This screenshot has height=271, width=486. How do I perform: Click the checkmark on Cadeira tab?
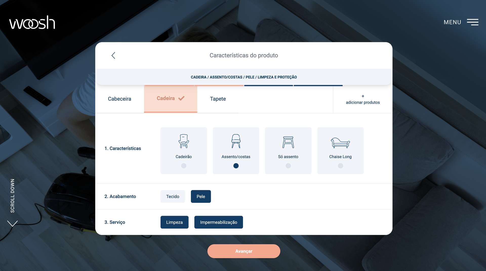[x=181, y=98]
